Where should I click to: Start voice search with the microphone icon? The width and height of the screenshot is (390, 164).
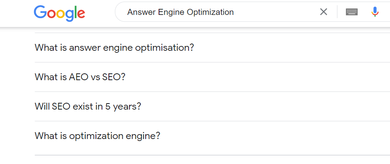[375, 12]
